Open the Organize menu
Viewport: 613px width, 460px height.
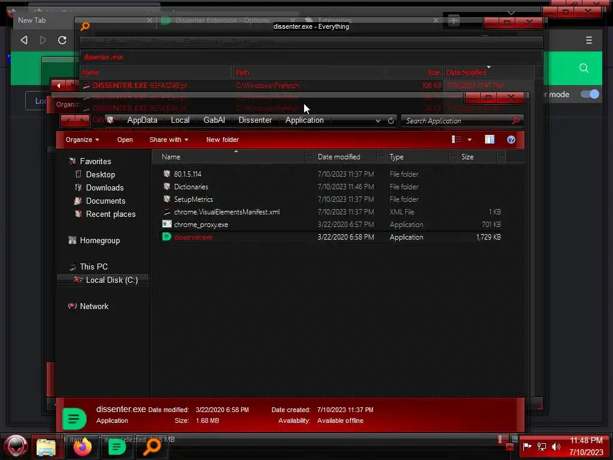pos(82,140)
